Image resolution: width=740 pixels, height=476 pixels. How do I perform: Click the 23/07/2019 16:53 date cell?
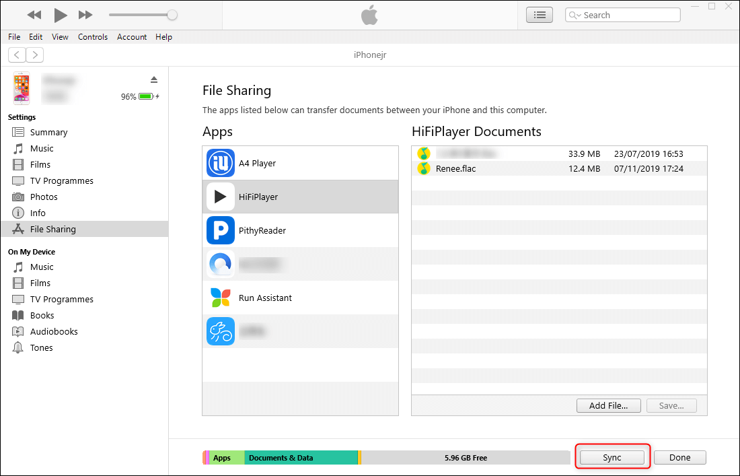coord(649,154)
